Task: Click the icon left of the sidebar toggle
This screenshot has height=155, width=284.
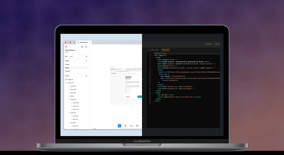Action: pyautogui.click(x=82, y=47)
